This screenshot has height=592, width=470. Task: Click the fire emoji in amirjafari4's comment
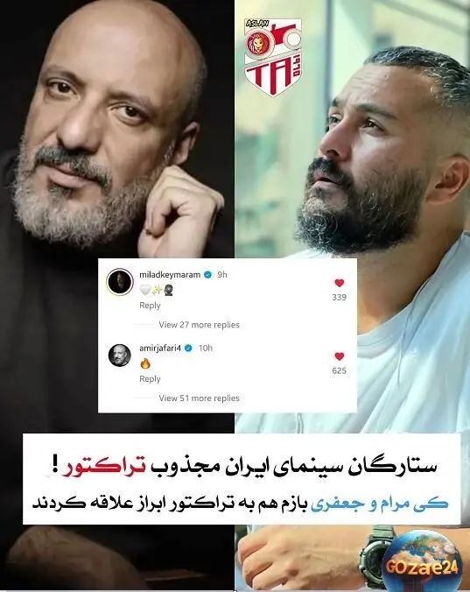145,364
